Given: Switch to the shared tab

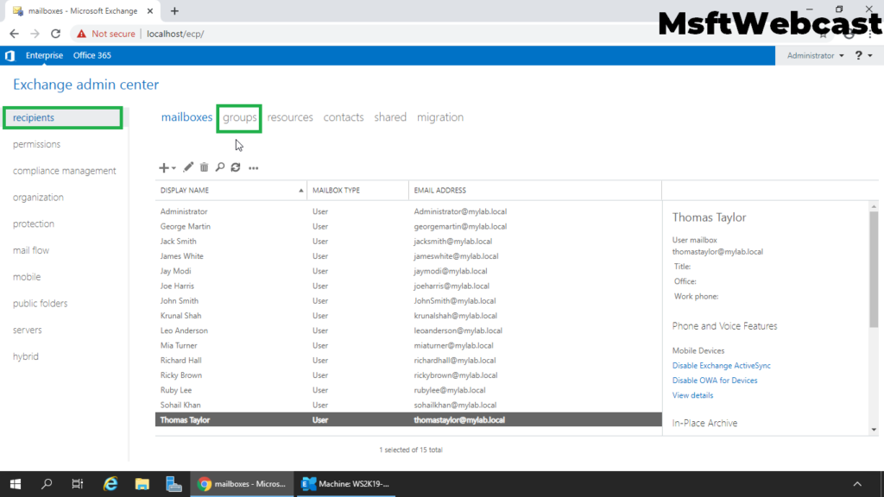Looking at the screenshot, I should 390,117.
